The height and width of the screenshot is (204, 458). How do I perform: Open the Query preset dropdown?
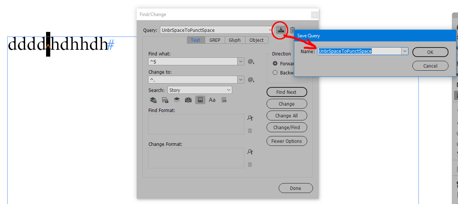click(216, 30)
